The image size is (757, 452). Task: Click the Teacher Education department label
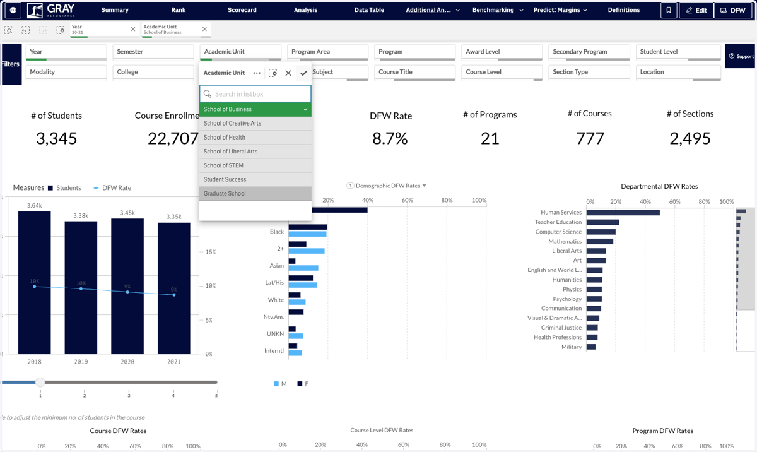coord(558,222)
